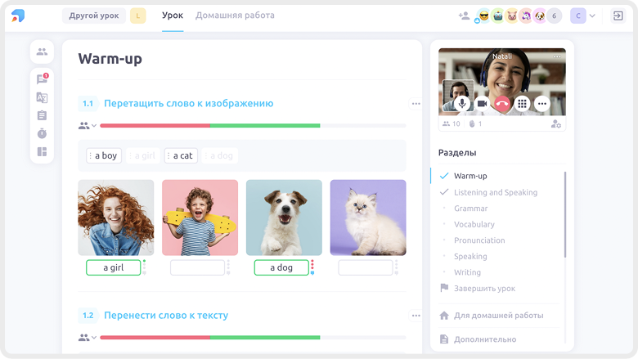Click the 10 participants count in call
638x359 pixels.
452,124
